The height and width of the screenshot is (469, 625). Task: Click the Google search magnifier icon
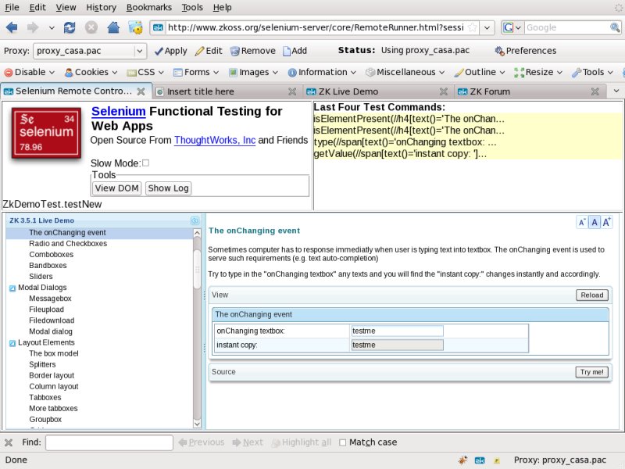click(x=615, y=27)
